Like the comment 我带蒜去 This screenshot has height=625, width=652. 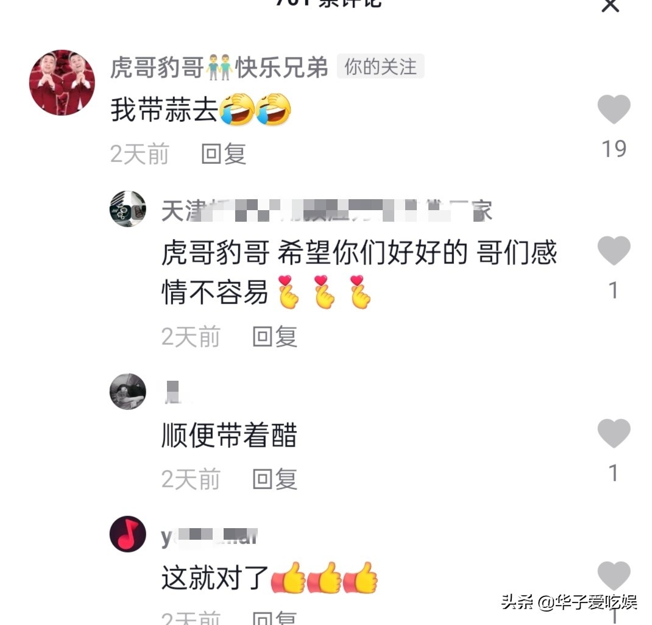614,109
